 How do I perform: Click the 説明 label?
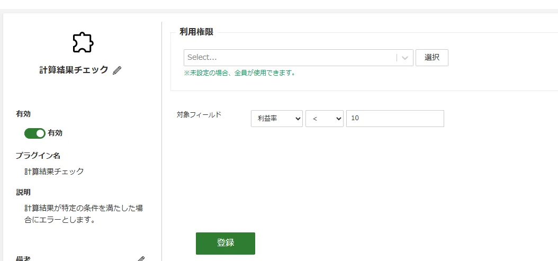click(23, 192)
